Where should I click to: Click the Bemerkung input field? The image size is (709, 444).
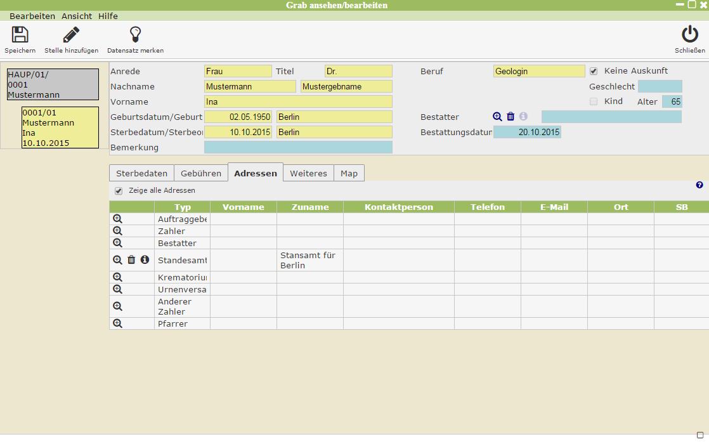click(x=298, y=147)
